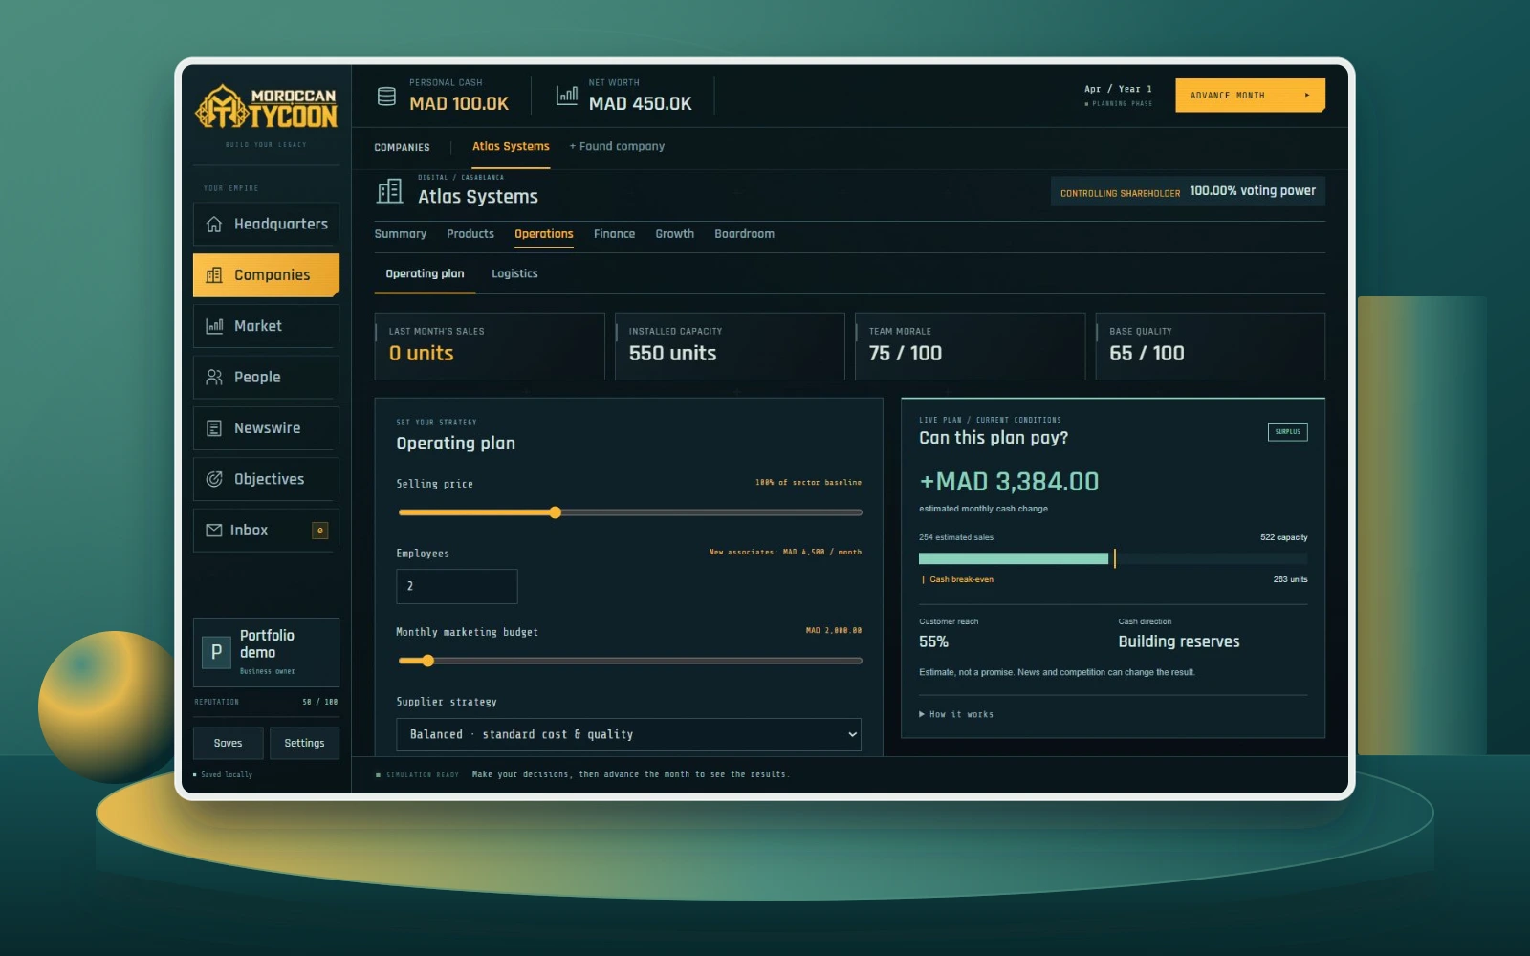Click the People icon in sidebar
Viewport: 1530px width, 956px height.
coord(214,377)
